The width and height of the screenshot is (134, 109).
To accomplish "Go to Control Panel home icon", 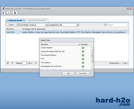I will 15,13.
